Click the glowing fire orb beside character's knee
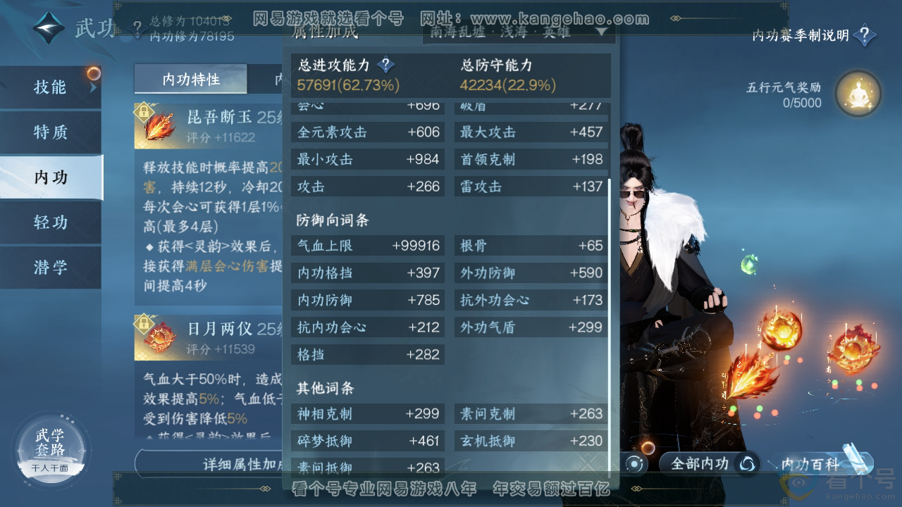Image resolution: width=902 pixels, height=507 pixels. click(781, 330)
